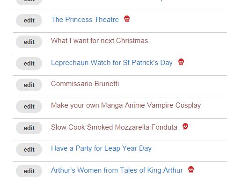Open The Princess Theatre link
227x182 pixels.
point(85,20)
